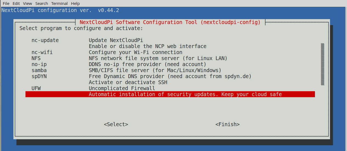Select the nc-update entry
347x151 pixels.
(x=45, y=40)
